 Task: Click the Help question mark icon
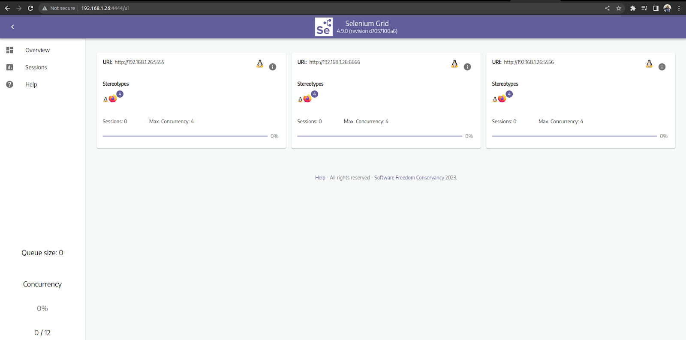coord(10,84)
